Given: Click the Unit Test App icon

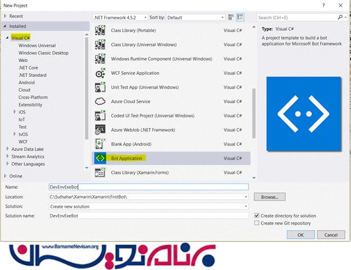Looking at the screenshot, I should click(x=101, y=87).
